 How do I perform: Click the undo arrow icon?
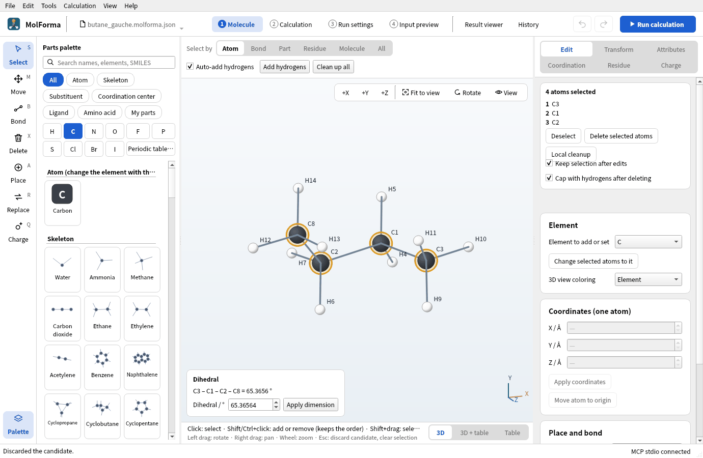point(582,24)
